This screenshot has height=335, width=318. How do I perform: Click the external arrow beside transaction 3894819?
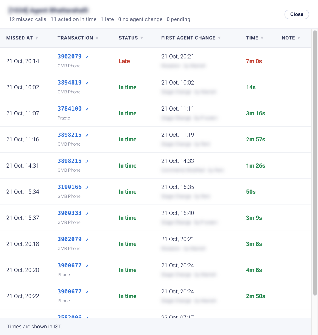pos(87,83)
